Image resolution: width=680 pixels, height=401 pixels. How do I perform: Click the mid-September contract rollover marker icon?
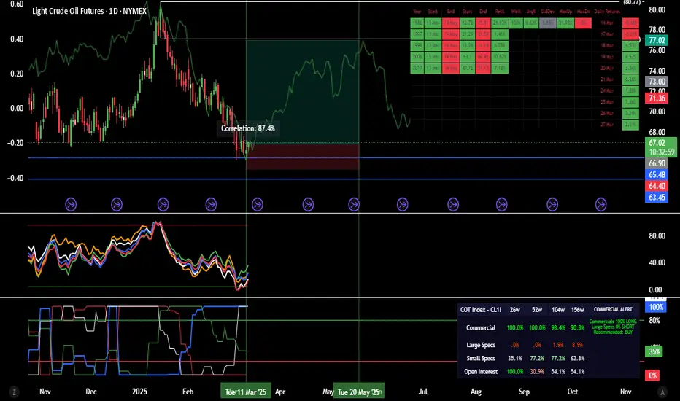click(x=552, y=204)
